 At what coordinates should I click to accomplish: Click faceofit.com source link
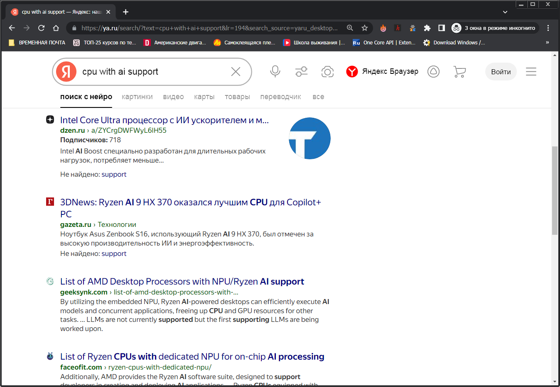81,367
